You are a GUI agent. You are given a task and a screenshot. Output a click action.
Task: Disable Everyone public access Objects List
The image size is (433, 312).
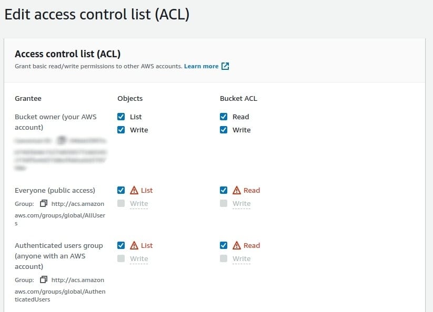point(122,190)
